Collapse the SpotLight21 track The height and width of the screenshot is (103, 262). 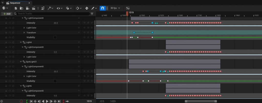(x=21, y=62)
